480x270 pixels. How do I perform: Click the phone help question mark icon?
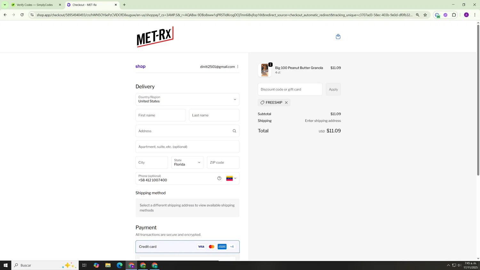tap(219, 178)
